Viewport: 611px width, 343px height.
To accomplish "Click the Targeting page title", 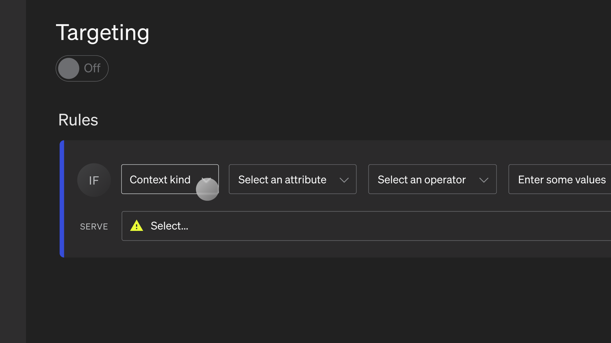I will pos(102,33).
